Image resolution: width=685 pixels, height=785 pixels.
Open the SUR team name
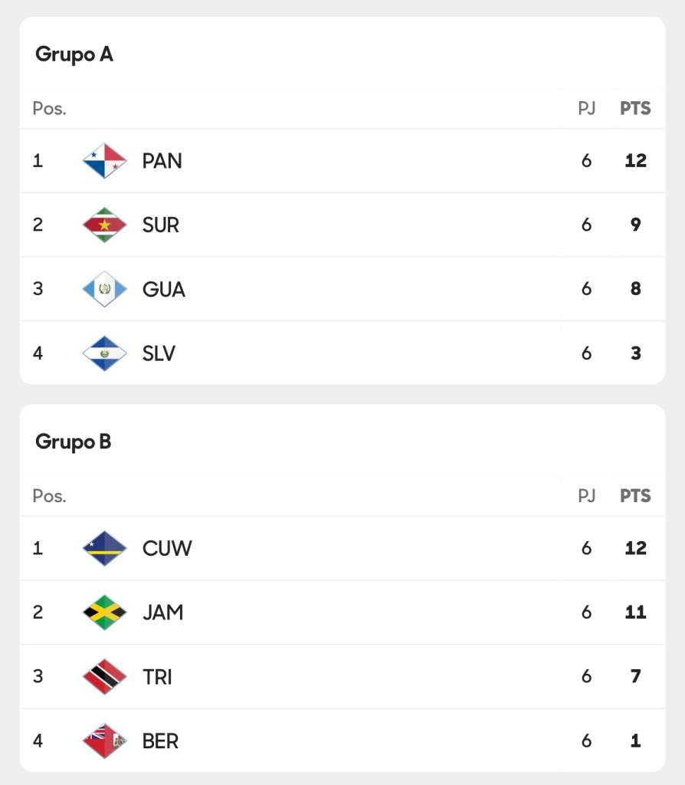tap(161, 225)
